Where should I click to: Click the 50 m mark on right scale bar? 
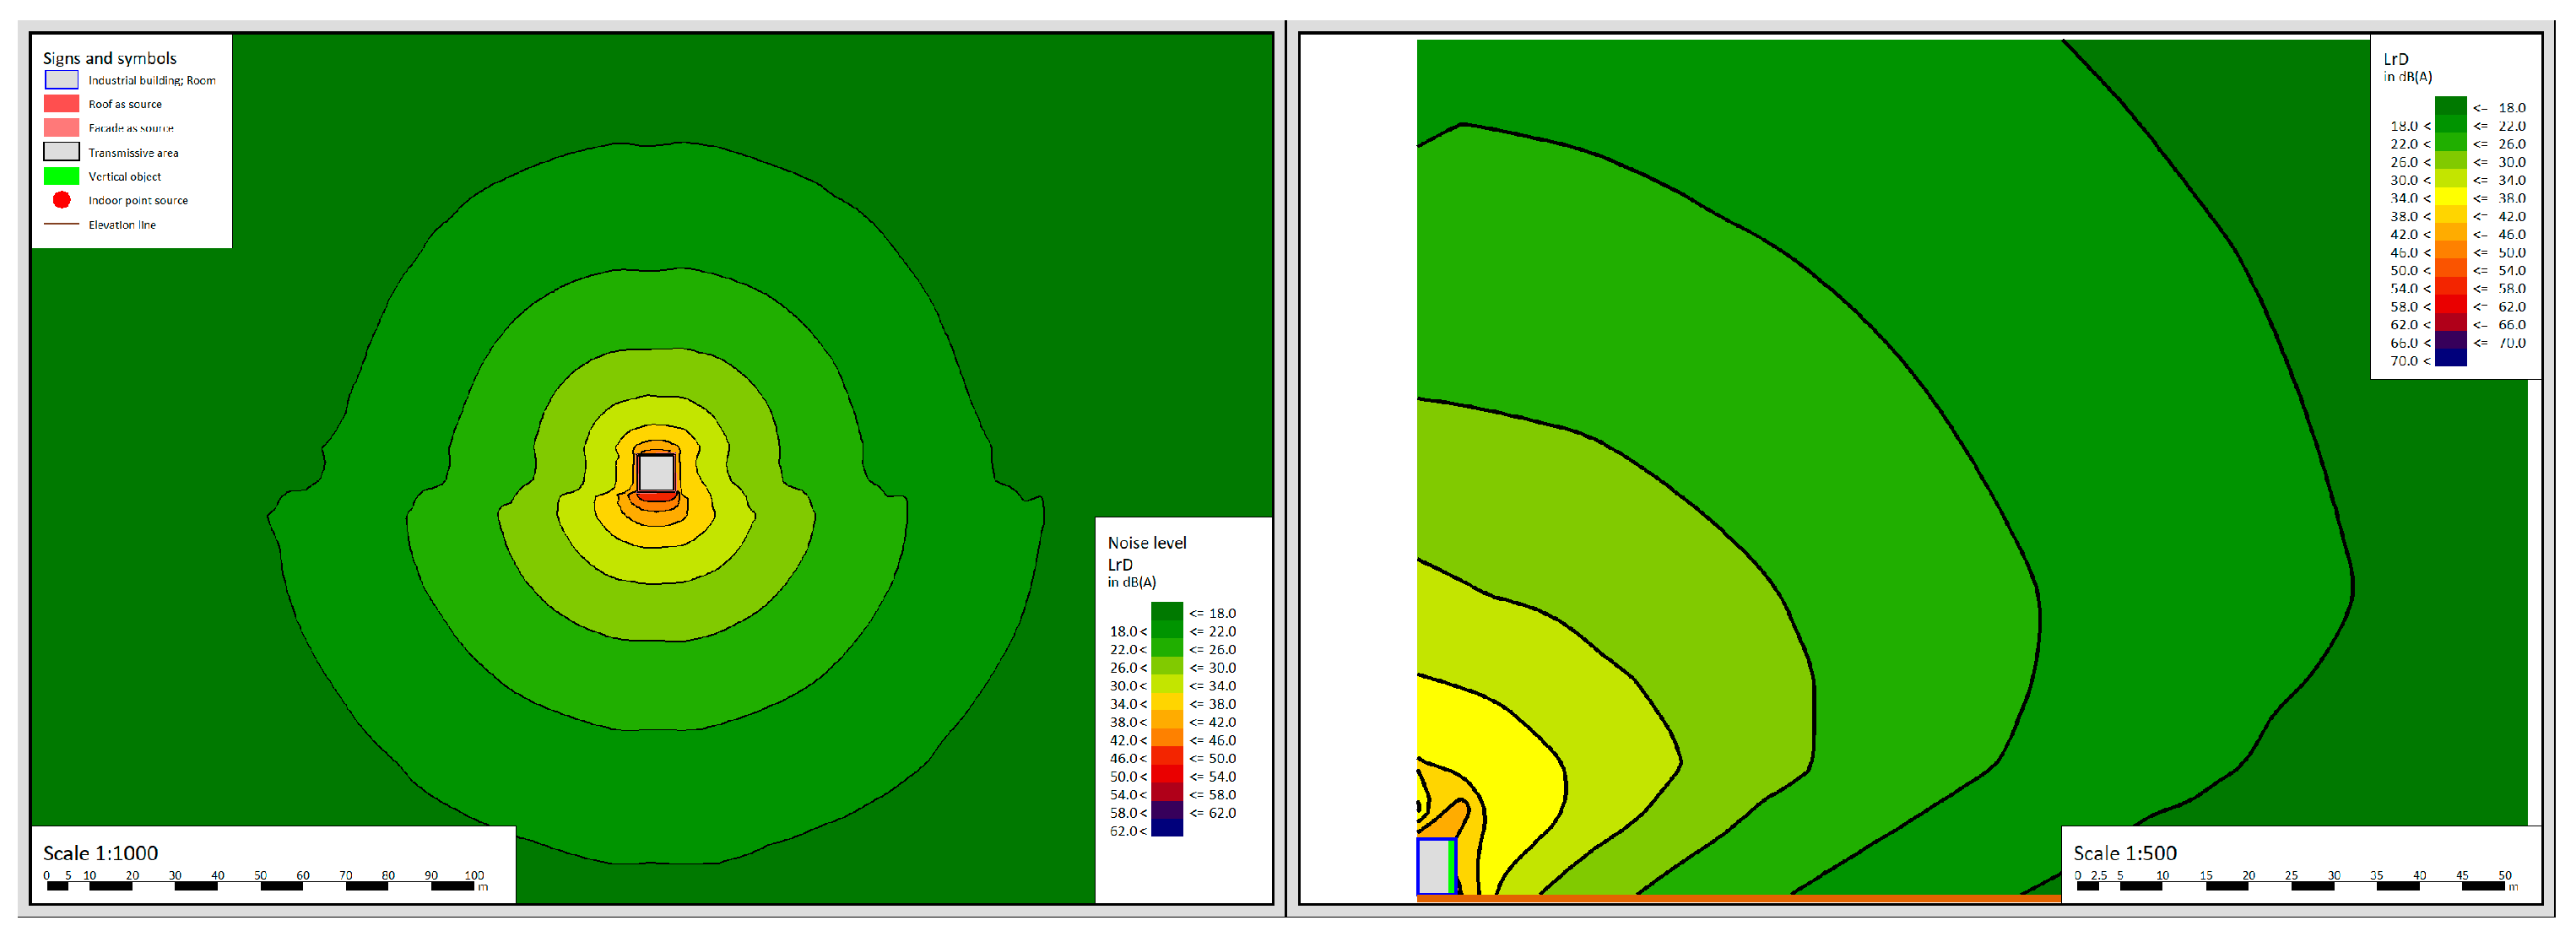2504,877
